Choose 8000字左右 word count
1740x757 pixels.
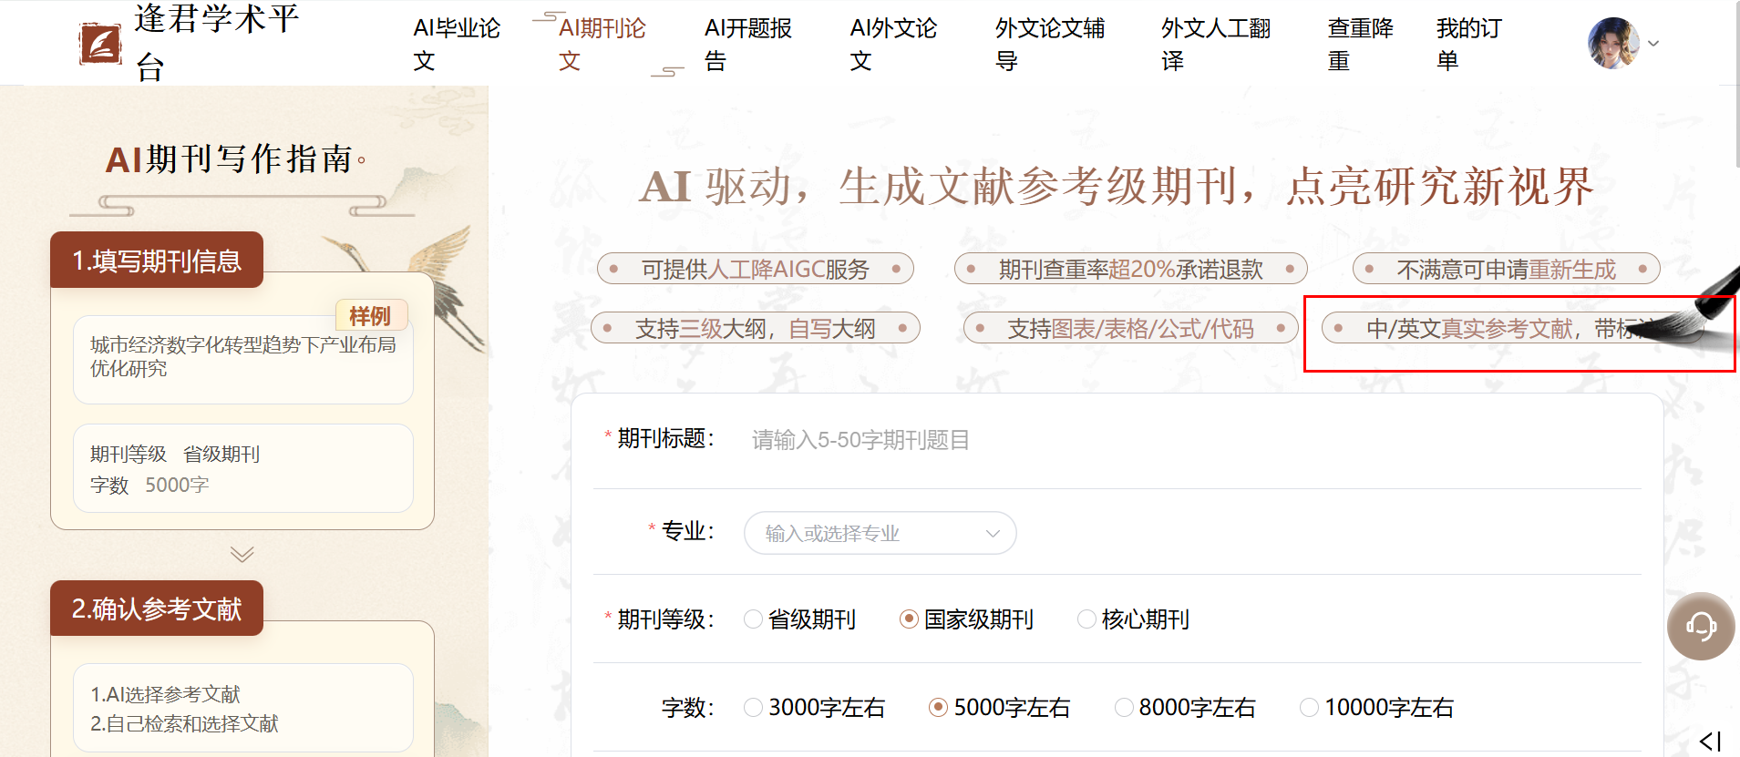tap(1185, 707)
